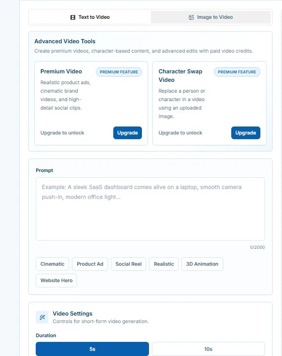Click the film strip icon on Text to Video
Image resolution: width=282 pixels, height=356 pixels.
73,17
